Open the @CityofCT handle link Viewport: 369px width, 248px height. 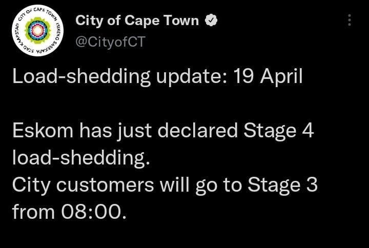coord(110,42)
